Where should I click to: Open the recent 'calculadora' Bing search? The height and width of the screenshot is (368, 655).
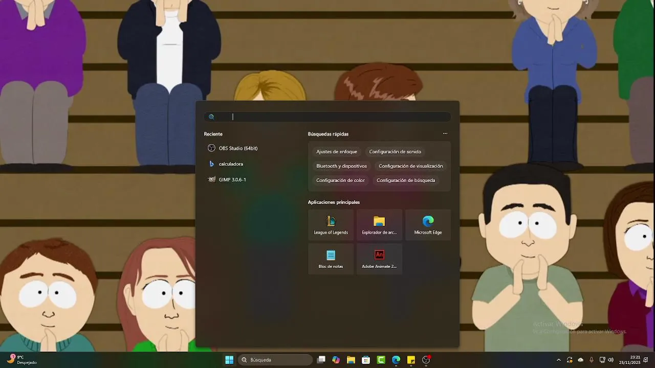coord(226,164)
